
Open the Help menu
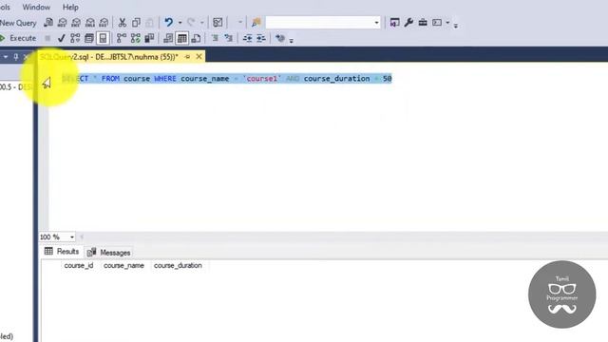70,7
